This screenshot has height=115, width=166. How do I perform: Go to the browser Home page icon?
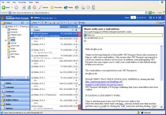[x=34, y=7]
